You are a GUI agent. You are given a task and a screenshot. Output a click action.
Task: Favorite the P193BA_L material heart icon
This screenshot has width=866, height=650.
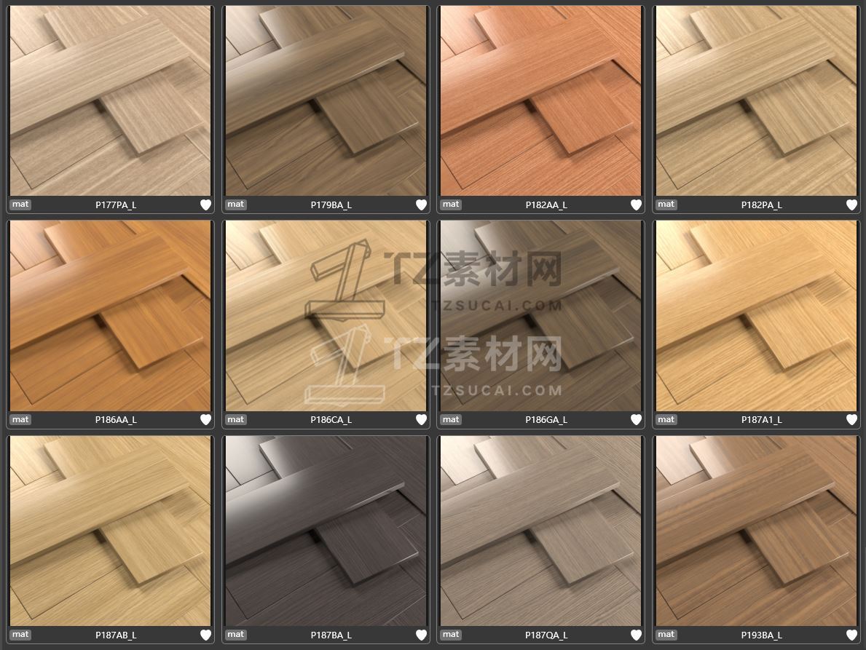(851, 635)
